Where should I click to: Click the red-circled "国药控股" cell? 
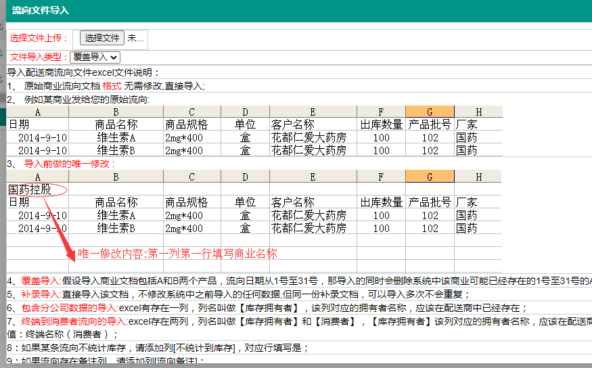(x=30, y=189)
